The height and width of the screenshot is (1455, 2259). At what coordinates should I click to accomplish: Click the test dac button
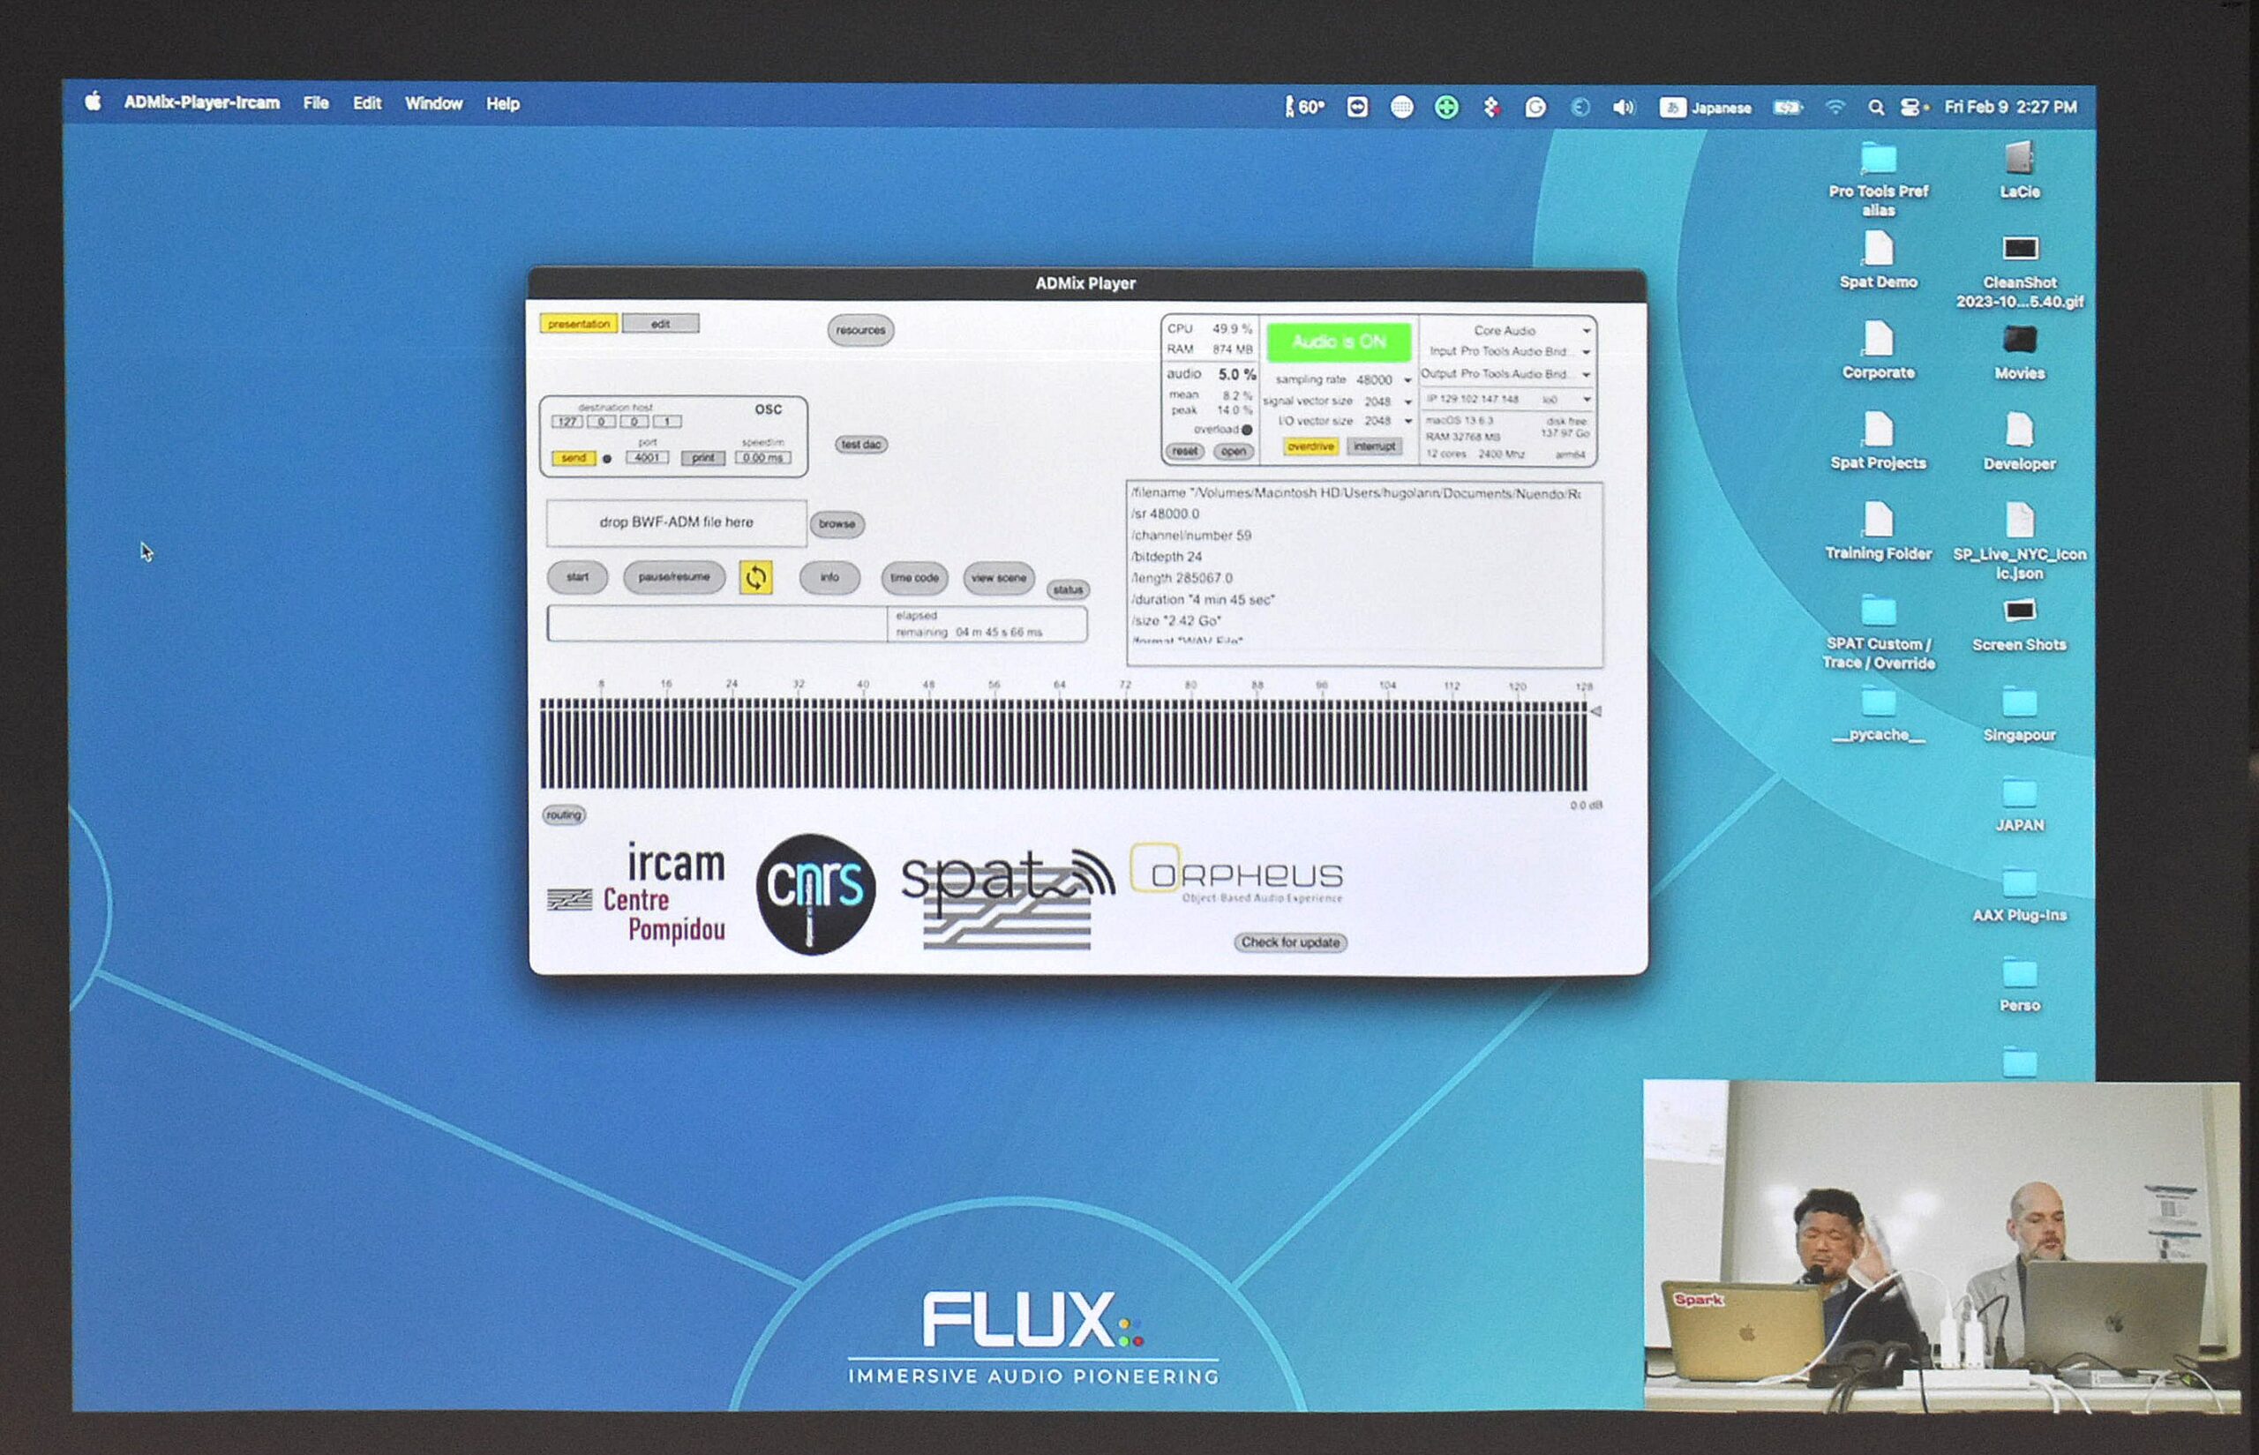tap(860, 445)
